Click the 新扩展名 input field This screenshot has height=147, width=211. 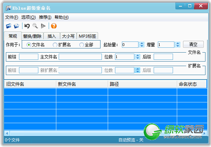[x=80, y=70]
